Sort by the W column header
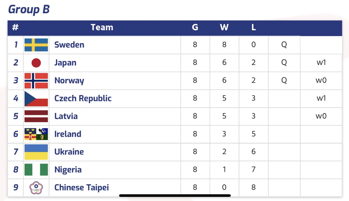 [x=224, y=27]
